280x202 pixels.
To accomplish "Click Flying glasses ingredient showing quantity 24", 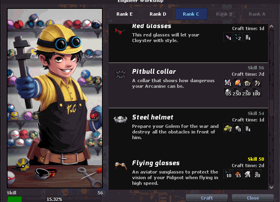I will point(247,174).
